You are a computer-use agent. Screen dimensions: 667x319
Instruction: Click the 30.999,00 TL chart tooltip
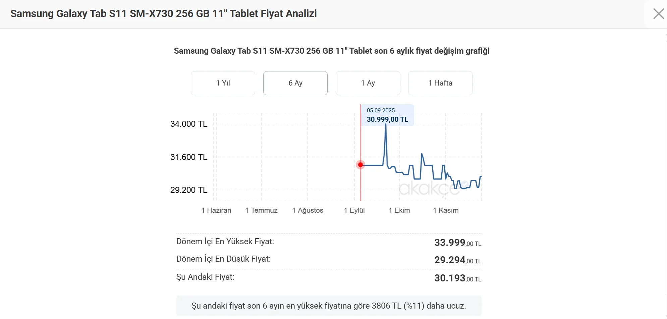coord(387,115)
